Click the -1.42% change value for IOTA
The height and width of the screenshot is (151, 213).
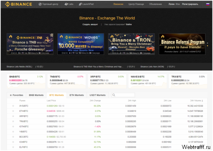coord(97,127)
